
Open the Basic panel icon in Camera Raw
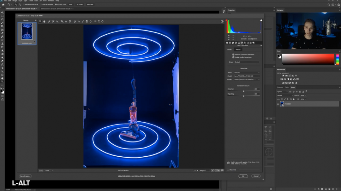pos(227,43)
